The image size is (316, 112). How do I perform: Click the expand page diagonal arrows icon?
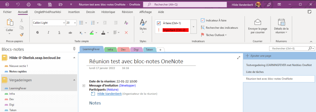click(x=239, y=58)
